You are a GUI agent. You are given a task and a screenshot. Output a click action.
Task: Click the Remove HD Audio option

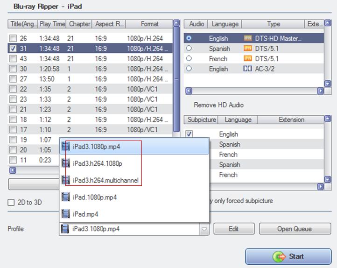pyautogui.click(x=218, y=105)
